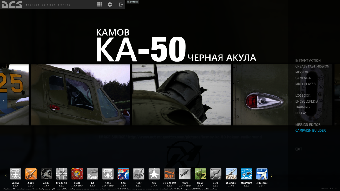
Task: Select the Combined Arms CA icon
Action: 92,174
